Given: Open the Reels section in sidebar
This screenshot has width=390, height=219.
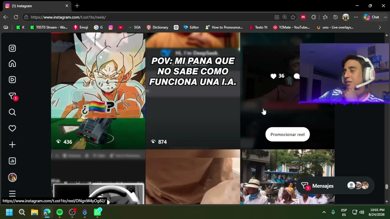Looking at the screenshot, I should [12, 80].
